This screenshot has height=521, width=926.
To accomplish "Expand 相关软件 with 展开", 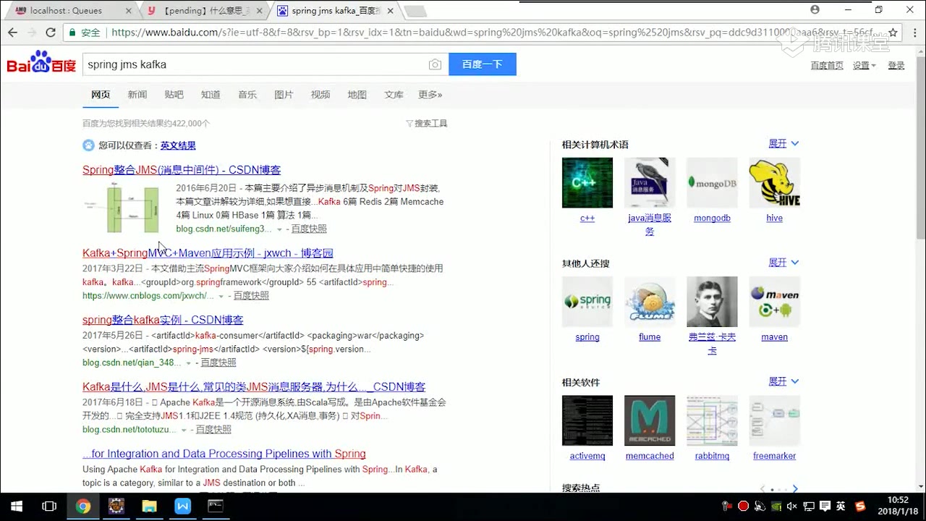I will click(783, 381).
